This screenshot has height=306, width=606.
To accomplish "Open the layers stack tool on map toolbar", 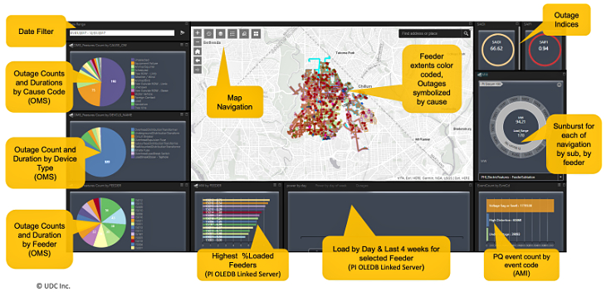I will [220, 33].
